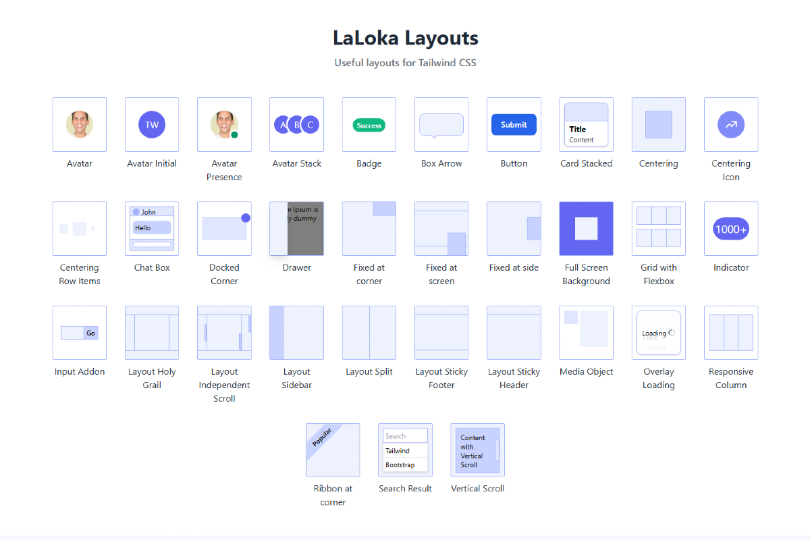The width and height of the screenshot is (810, 540).
Task: Open the Full Screen Background preview
Action: (586, 228)
